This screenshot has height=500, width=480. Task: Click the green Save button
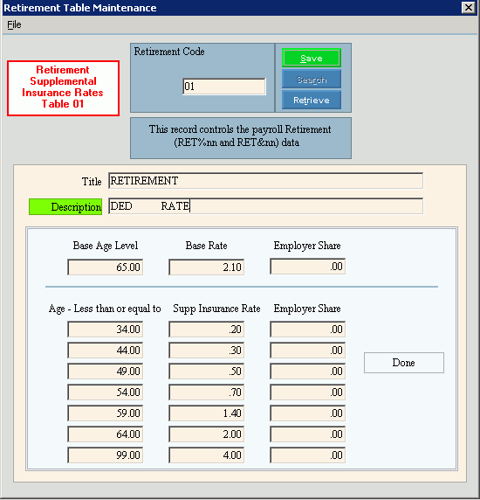pyautogui.click(x=312, y=58)
